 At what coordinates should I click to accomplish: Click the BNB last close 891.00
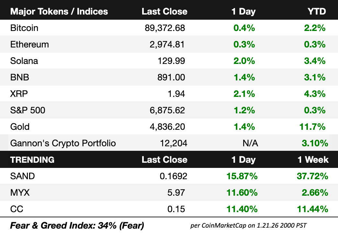coord(170,77)
